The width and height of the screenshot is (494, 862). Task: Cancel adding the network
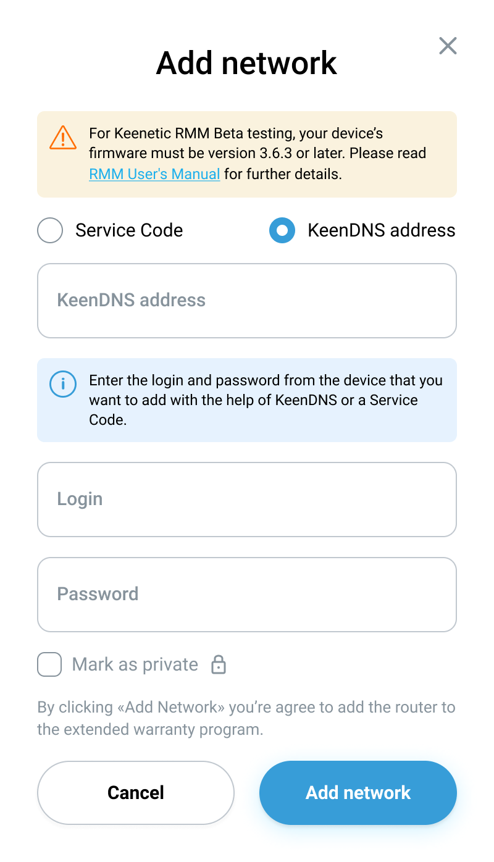(x=136, y=793)
